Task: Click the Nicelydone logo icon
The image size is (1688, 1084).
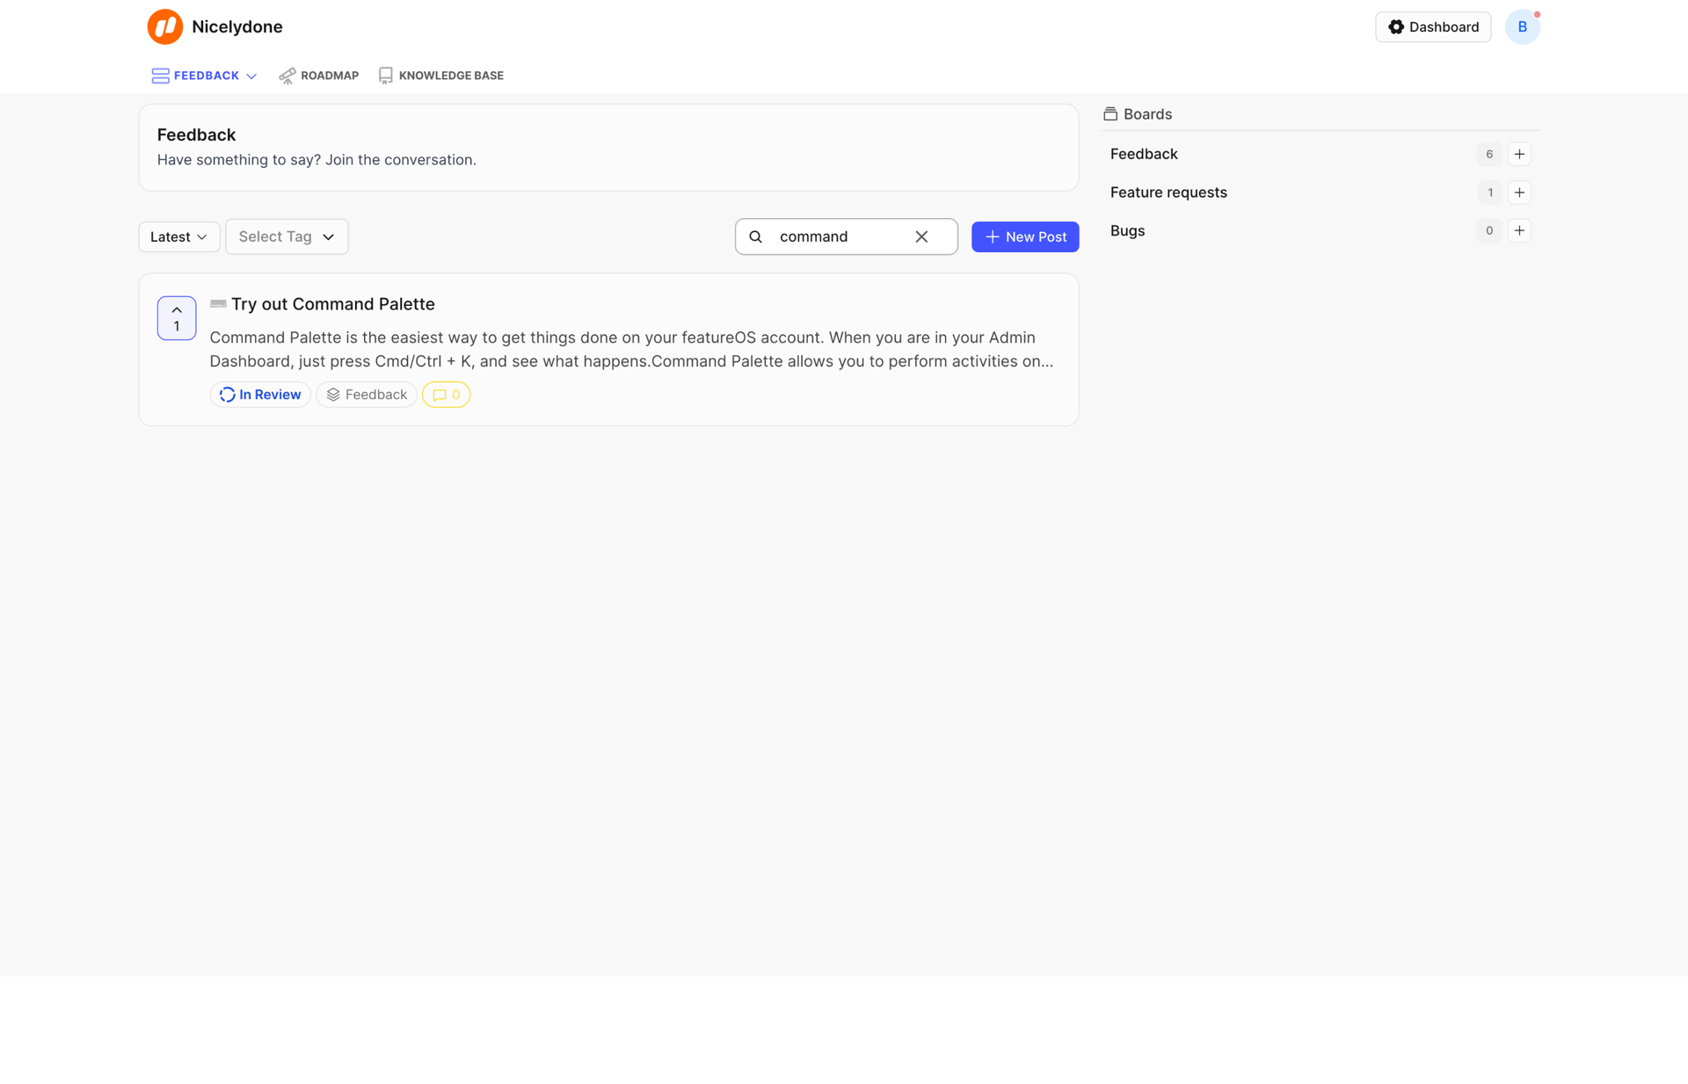Action: coord(164,26)
